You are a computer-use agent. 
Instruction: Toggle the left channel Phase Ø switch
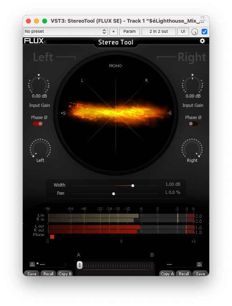(38, 124)
